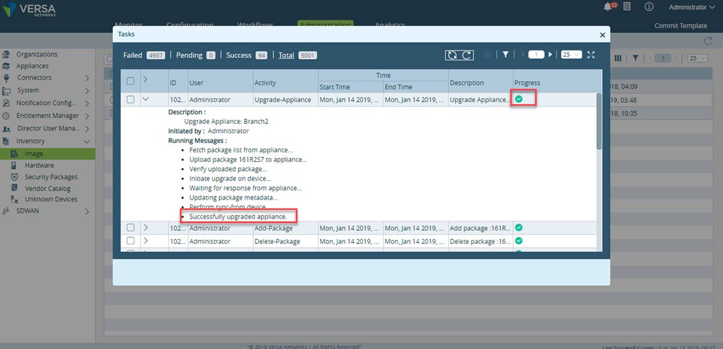The image size is (723, 349).
Task: Close the Tasks dialog
Action: click(x=602, y=35)
